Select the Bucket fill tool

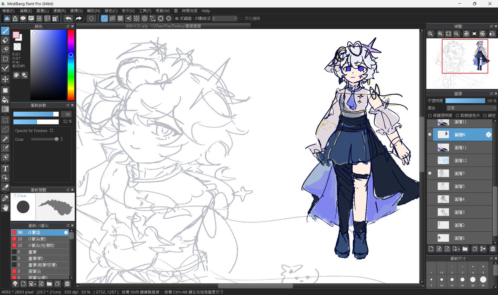pyautogui.click(x=5, y=99)
